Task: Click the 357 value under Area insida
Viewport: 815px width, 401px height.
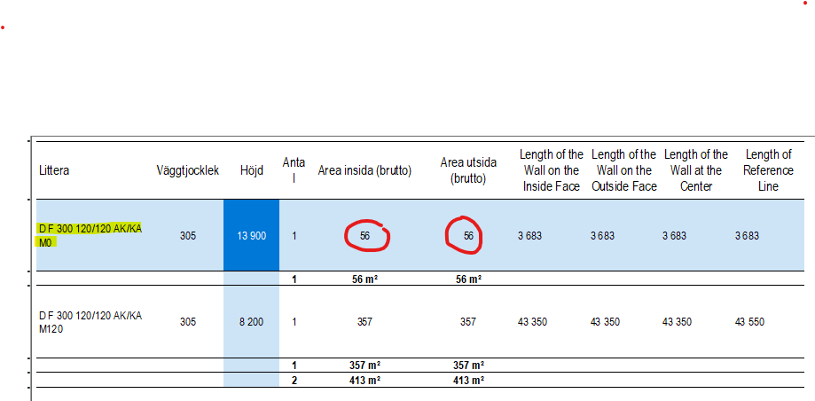Action: pyautogui.click(x=364, y=322)
